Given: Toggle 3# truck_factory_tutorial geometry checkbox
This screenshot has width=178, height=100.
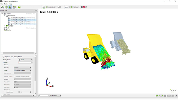Looking at the screenshot, I should [9, 18].
